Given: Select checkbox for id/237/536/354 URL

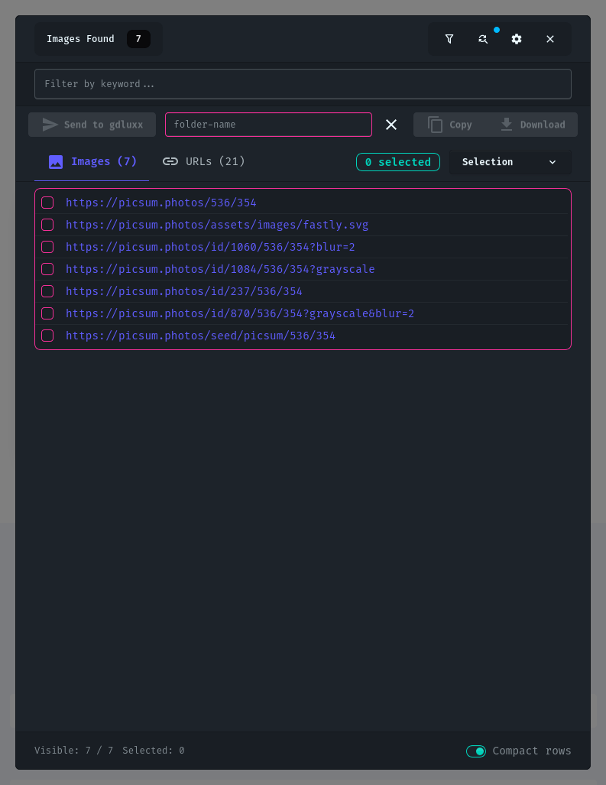Looking at the screenshot, I should tap(47, 291).
